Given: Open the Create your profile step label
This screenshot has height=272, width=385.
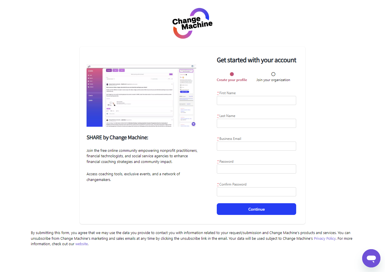Looking at the screenshot, I should (232, 80).
